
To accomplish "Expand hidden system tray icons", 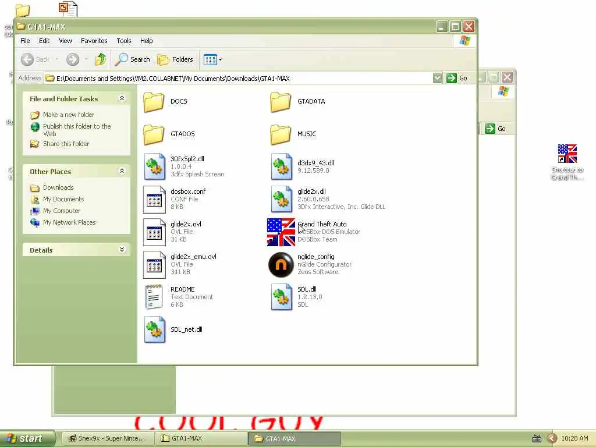I will pos(552,439).
